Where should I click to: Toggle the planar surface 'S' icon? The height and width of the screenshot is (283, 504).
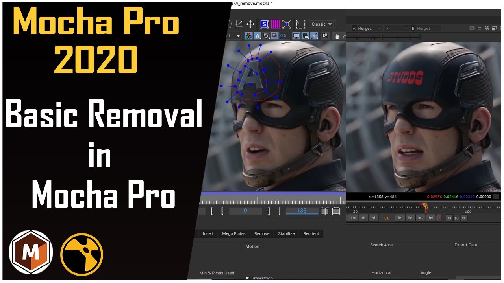(x=264, y=24)
